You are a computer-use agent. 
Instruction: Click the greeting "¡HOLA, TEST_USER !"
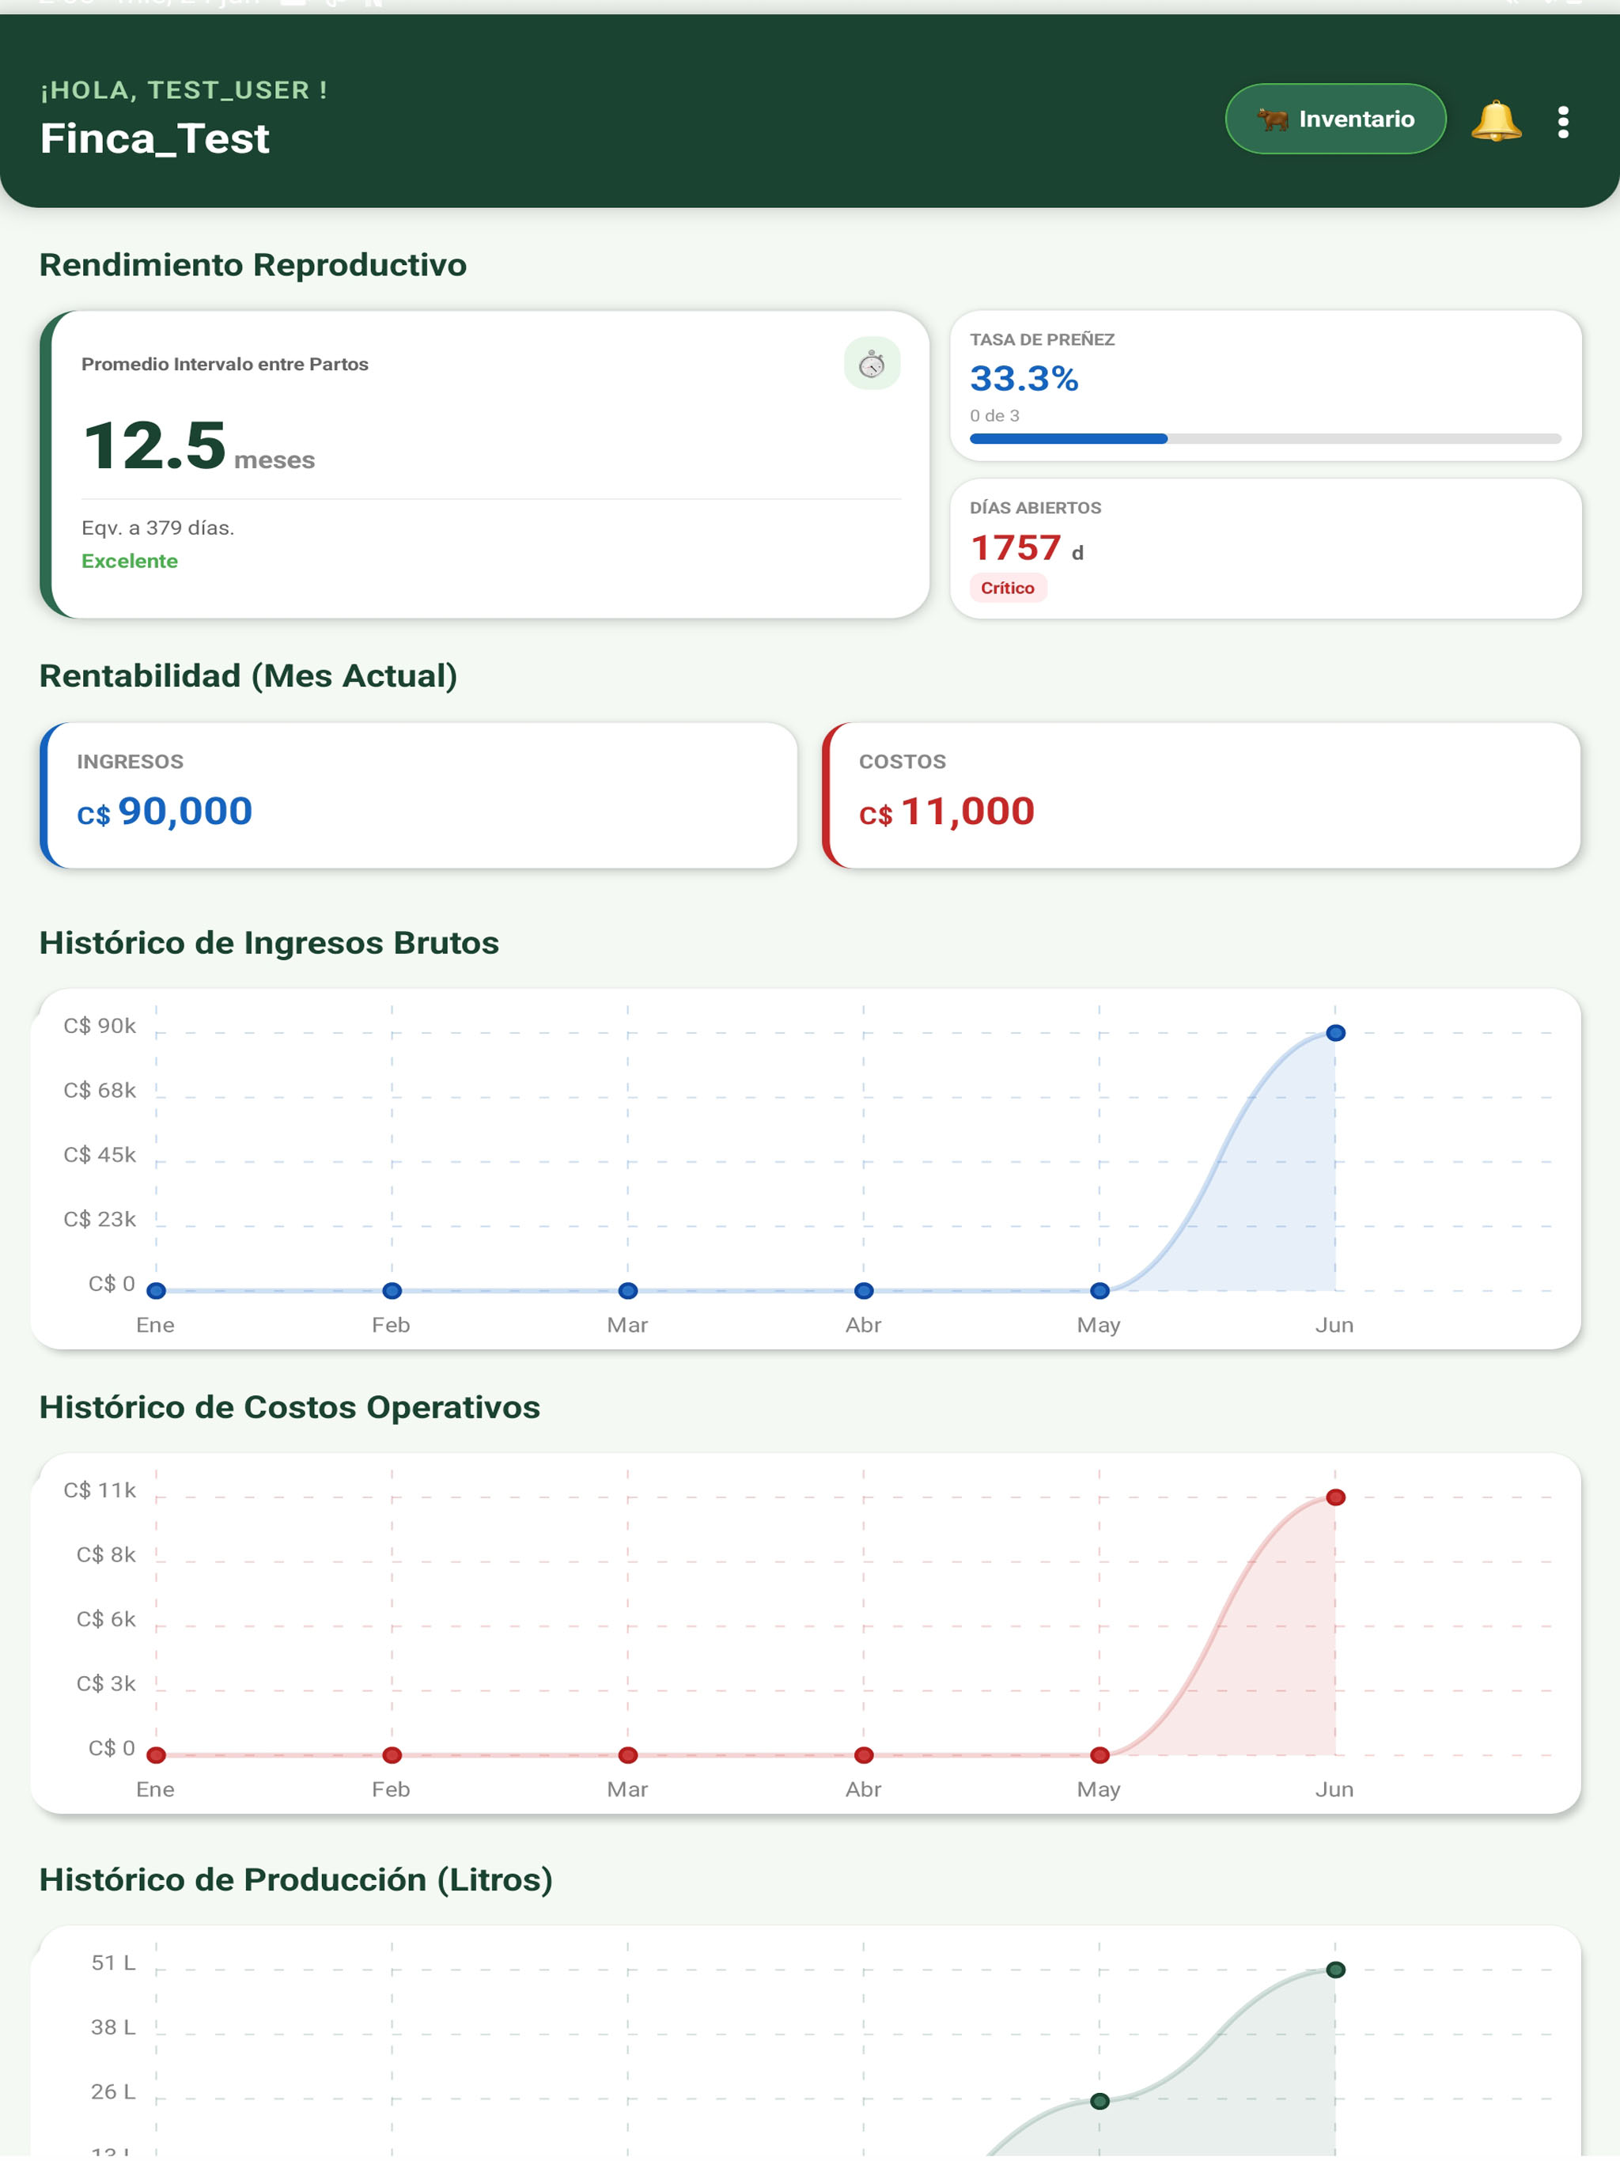(x=184, y=90)
